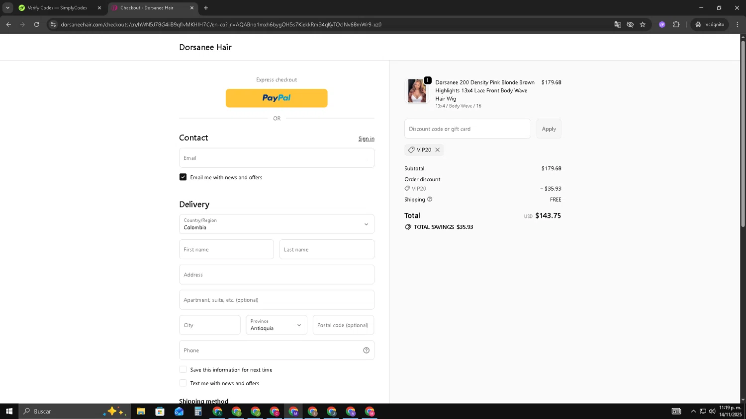Screen dimensions: 746x419
Task: Click the third-party cookies blocked eye icon
Action: pos(630,24)
